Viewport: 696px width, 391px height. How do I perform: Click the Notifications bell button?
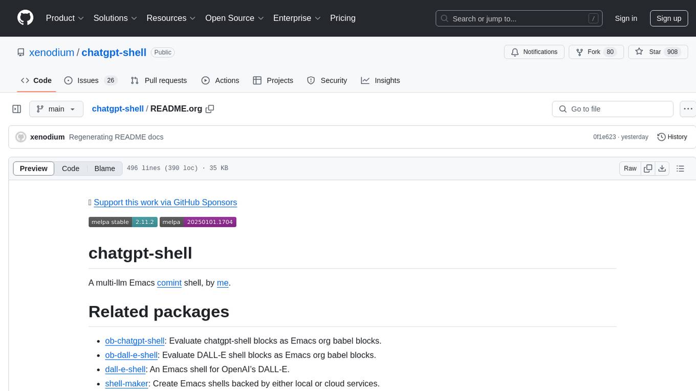534,52
